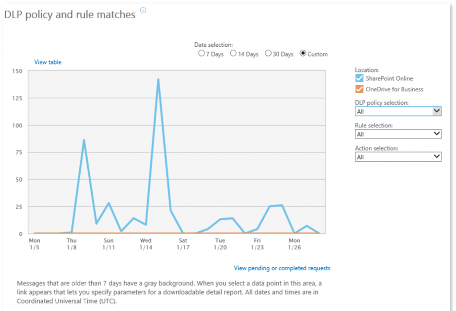The width and height of the screenshot is (456, 311).
Task: Click the highest peak data point near 1/14
Action: pyautogui.click(x=158, y=79)
